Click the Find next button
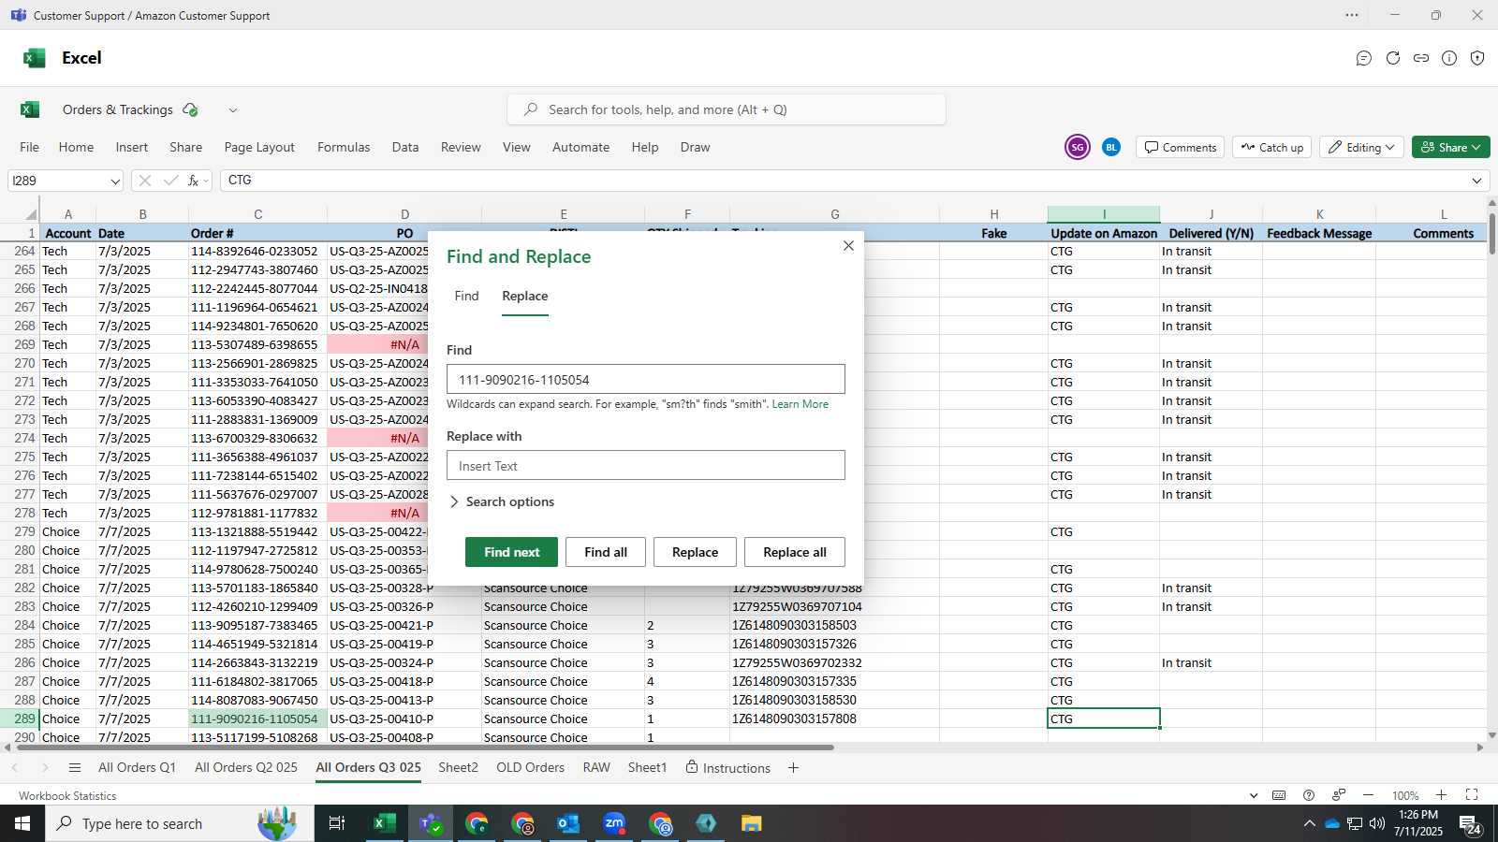The height and width of the screenshot is (842, 1498). point(511,552)
